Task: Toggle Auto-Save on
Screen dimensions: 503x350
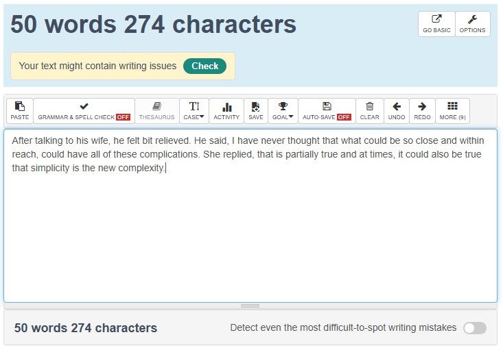Action: click(327, 111)
